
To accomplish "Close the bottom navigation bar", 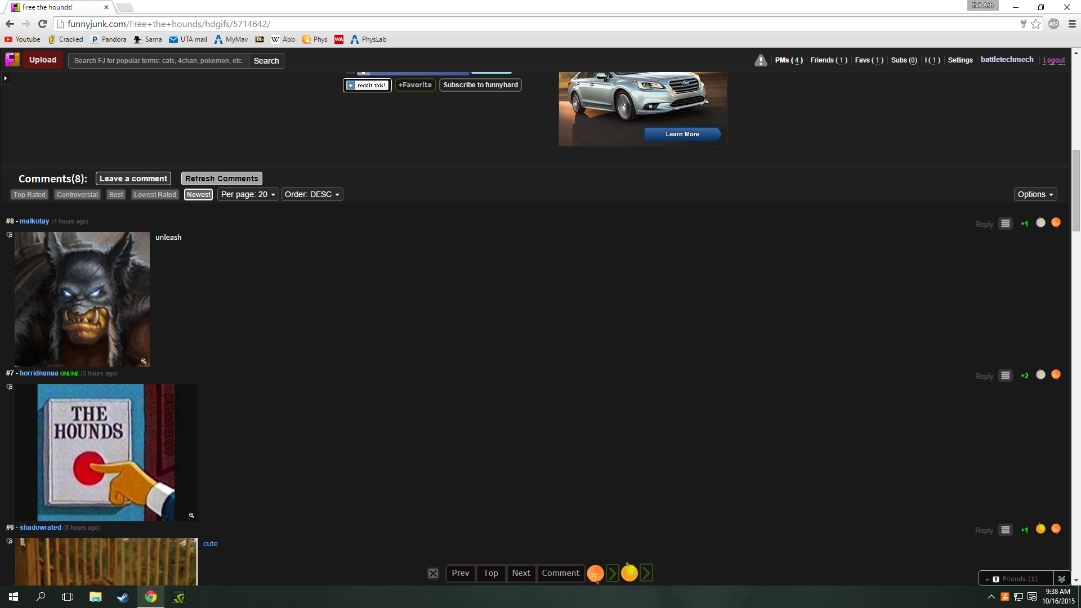I will coord(433,573).
